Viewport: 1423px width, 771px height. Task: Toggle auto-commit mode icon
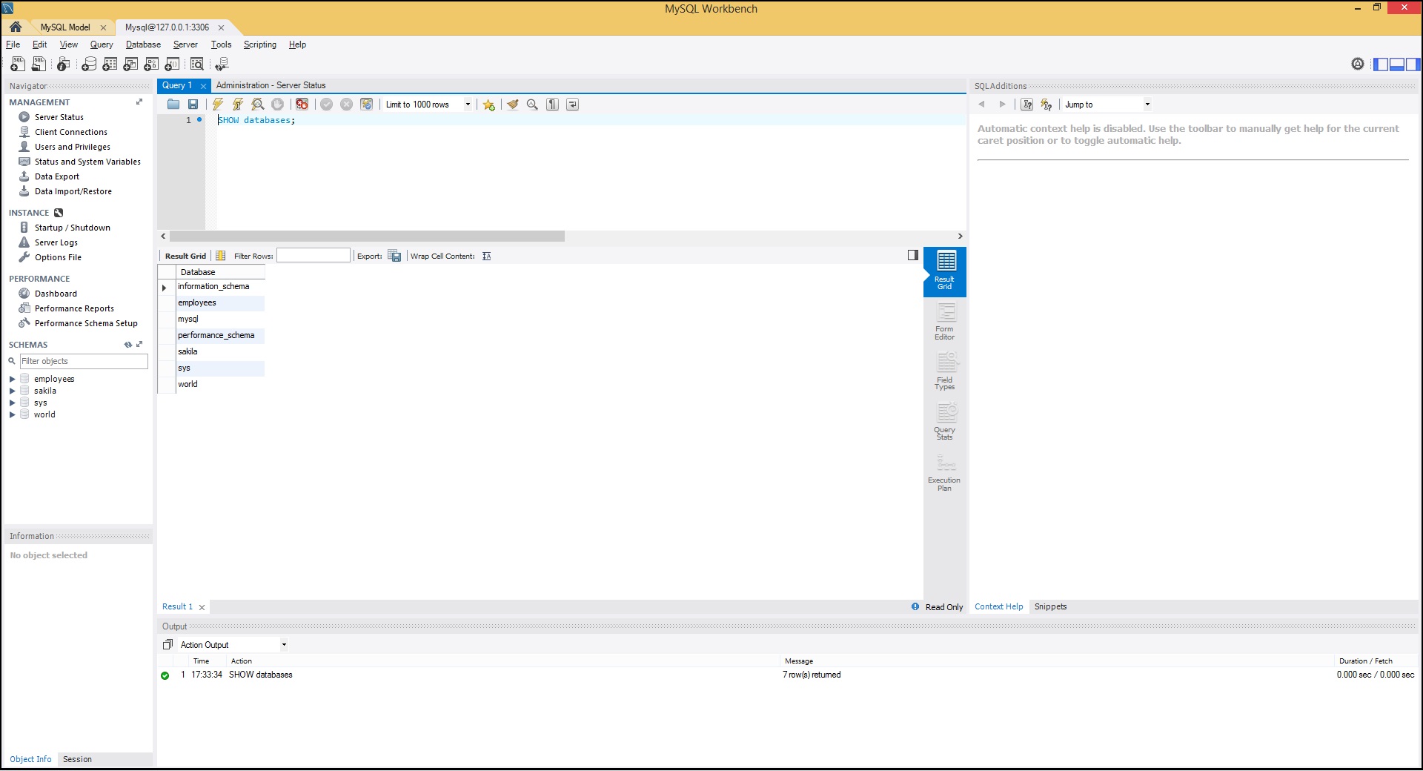coord(367,105)
